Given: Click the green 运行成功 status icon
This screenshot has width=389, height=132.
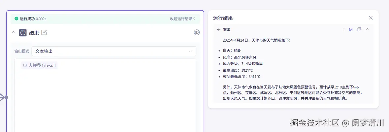Looking at the screenshot, I should [16, 18].
